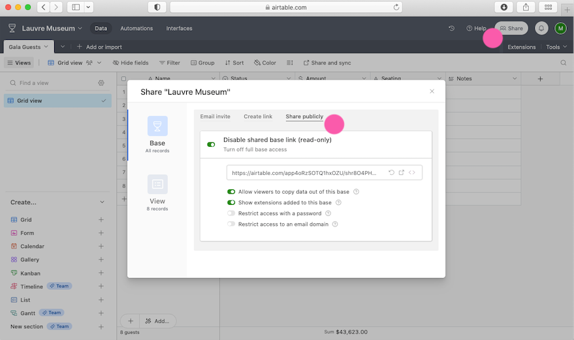This screenshot has height=340, width=574.
Task: Click Add or import table
Action: [x=99, y=47]
